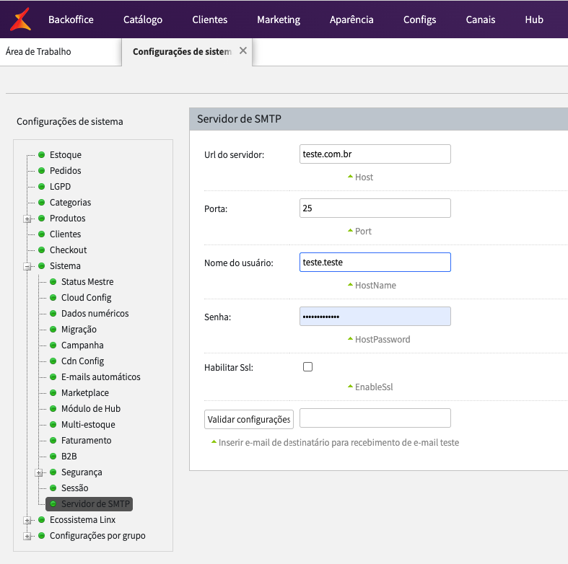Select Estoque in the settings tree
Image resolution: width=568 pixels, height=564 pixels.
point(66,154)
